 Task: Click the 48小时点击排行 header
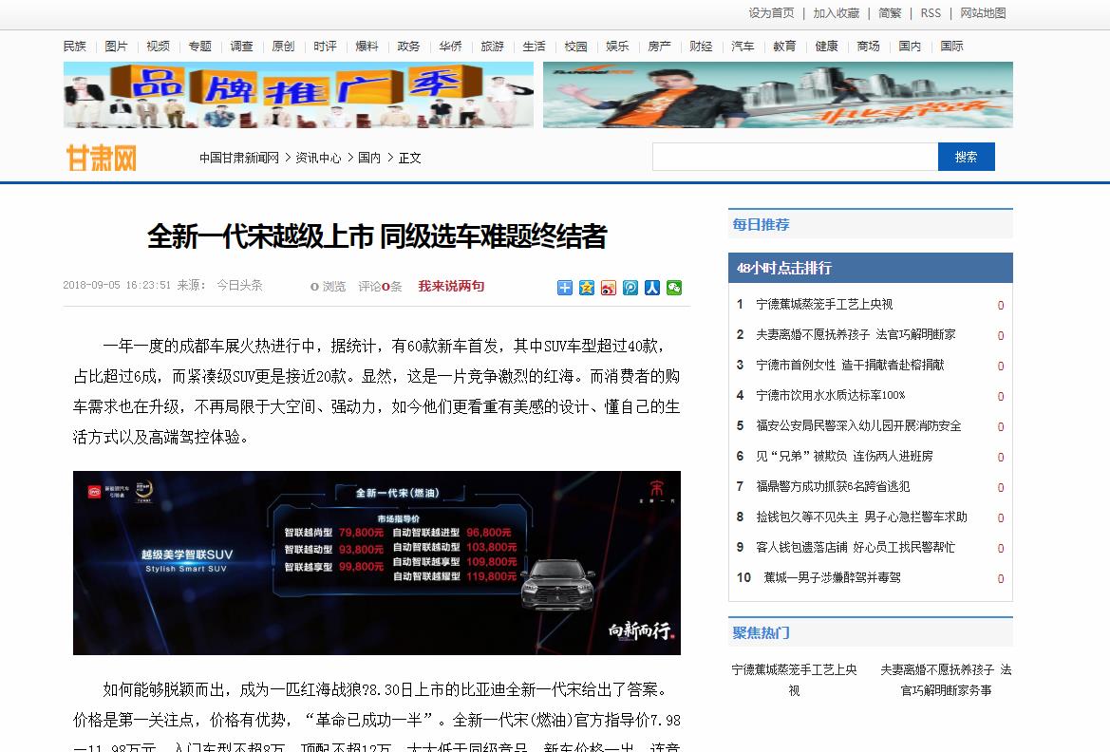pos(783,269)
